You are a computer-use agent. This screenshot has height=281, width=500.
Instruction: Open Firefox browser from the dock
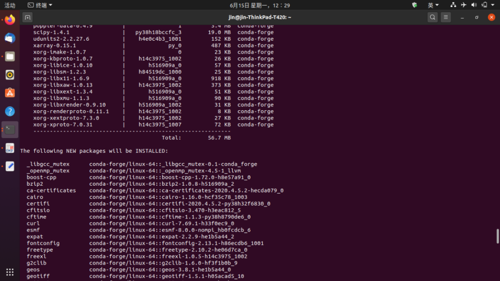click(x=10, y=19)
